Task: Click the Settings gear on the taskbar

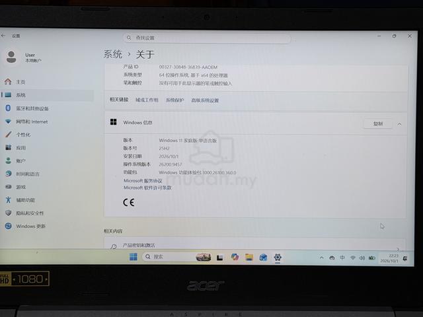Action: point(278,257)
